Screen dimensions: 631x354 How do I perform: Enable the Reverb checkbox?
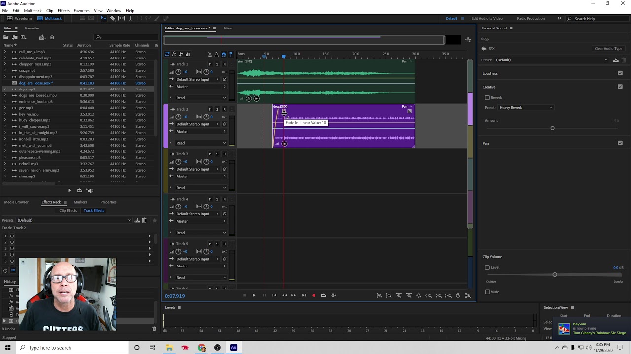pos(487,98)
